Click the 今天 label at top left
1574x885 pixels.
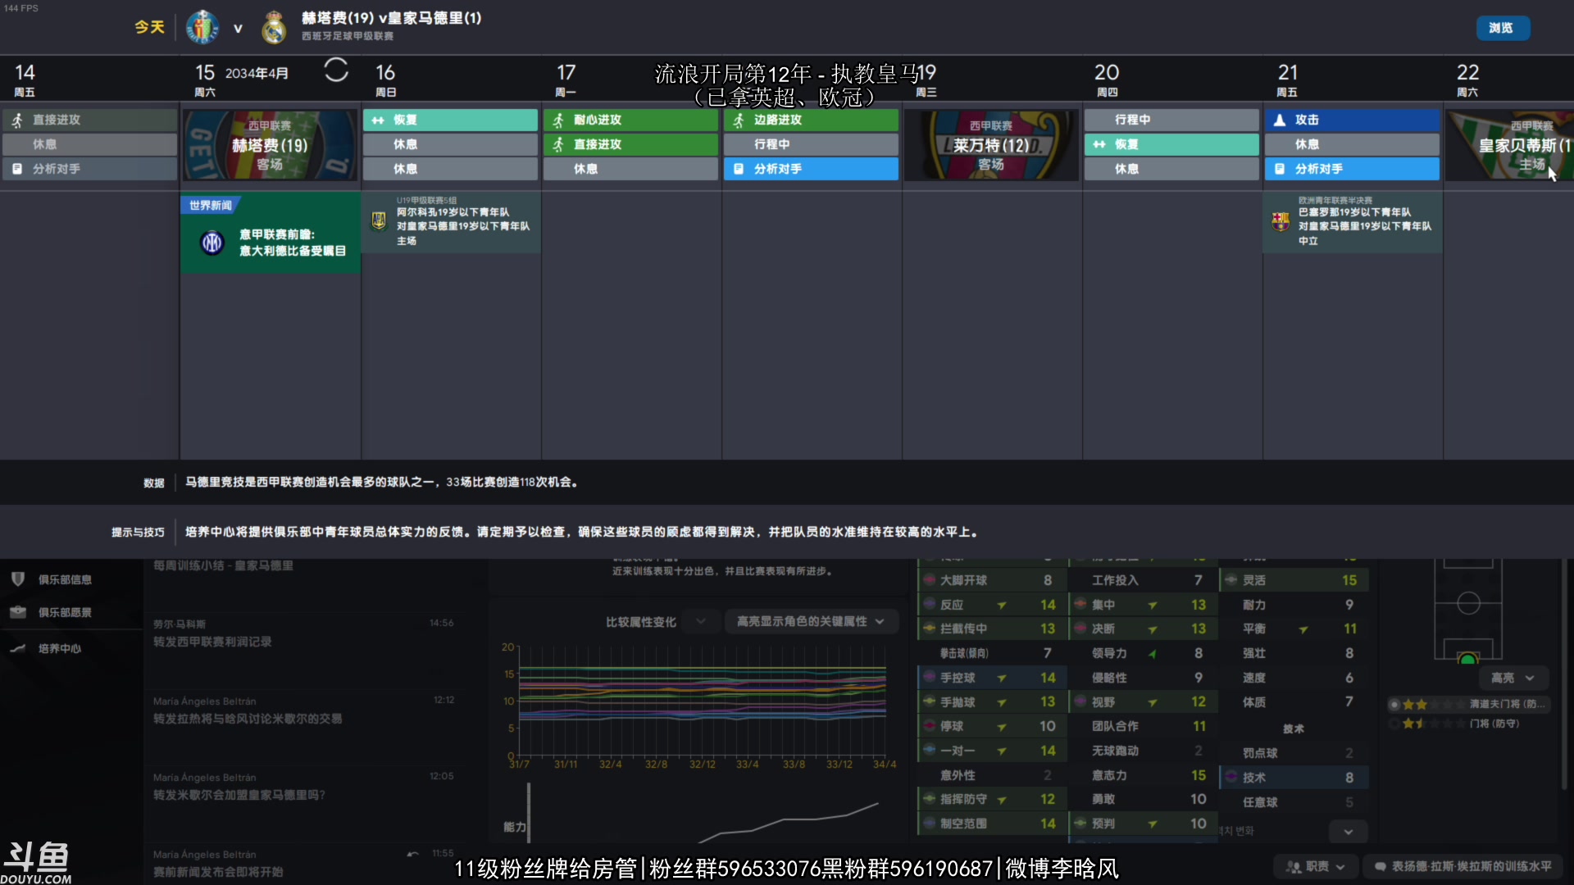tap(150, 28)
